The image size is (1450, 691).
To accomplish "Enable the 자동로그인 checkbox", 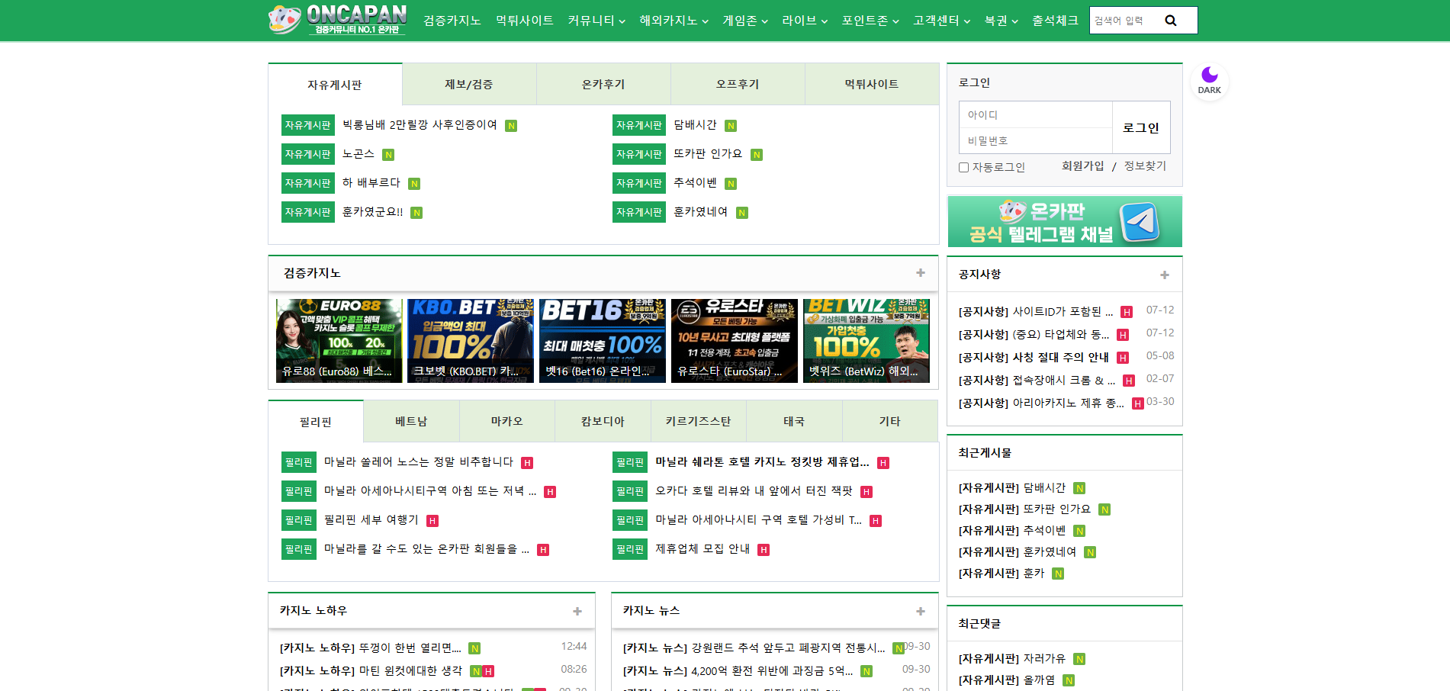I will pyautogui.click(x=964, y=167).
